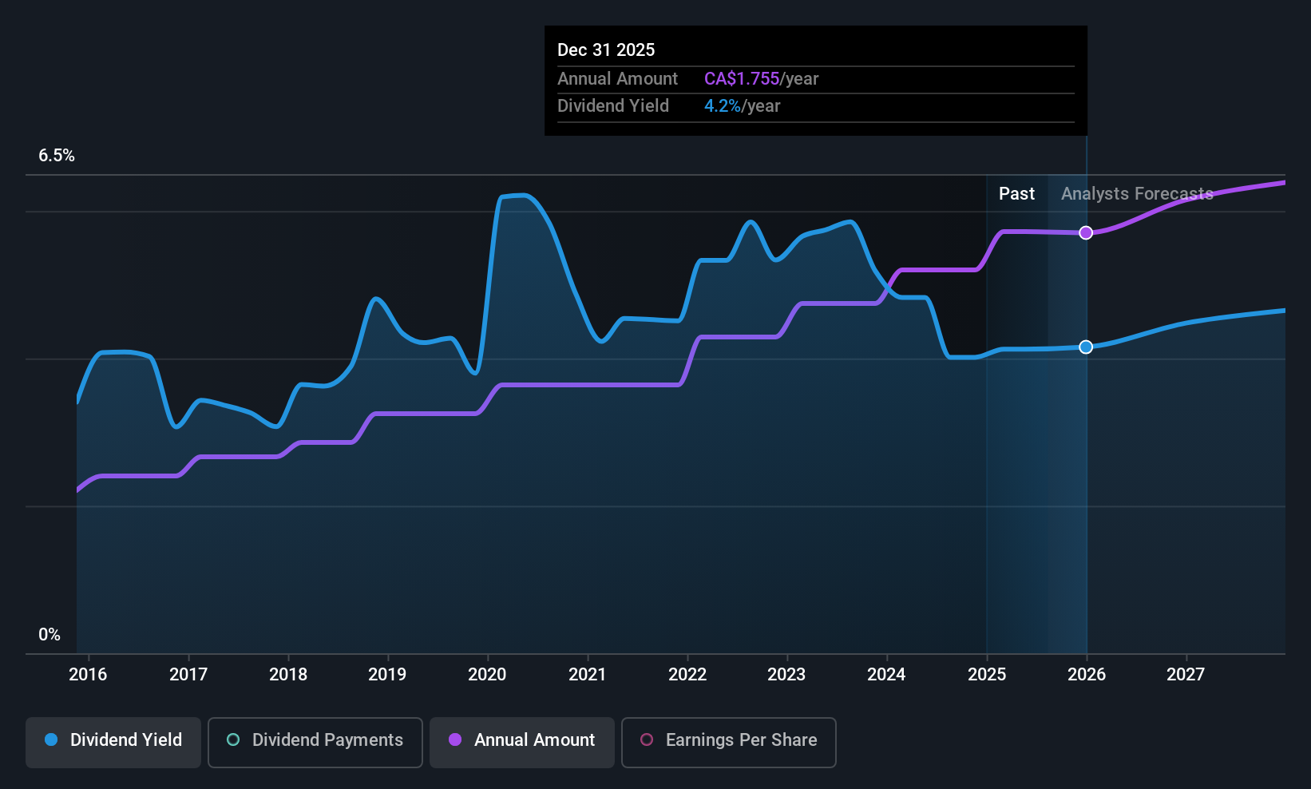The width and height of the screenshot is (1311, 789).
Task: Click the blue Dividend Yield legend dot
Action: (x=51, y=740)
